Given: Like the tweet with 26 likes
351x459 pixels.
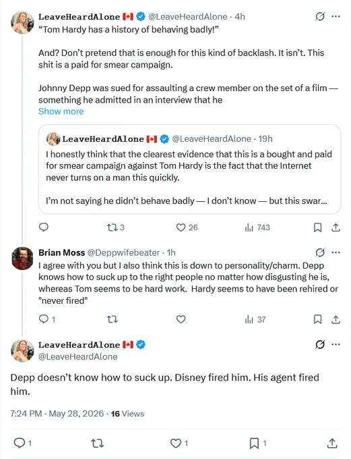Looking at the screenshot, I should coord(187,227).
